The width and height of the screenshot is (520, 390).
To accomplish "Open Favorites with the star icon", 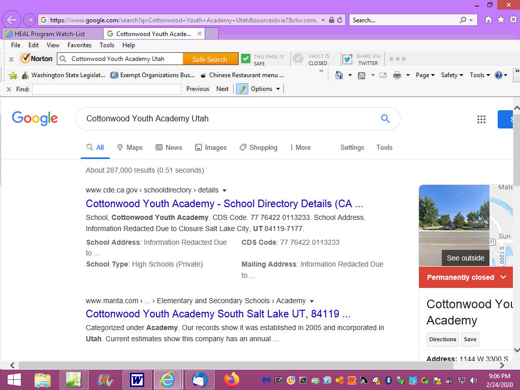I will click(501, 20).
